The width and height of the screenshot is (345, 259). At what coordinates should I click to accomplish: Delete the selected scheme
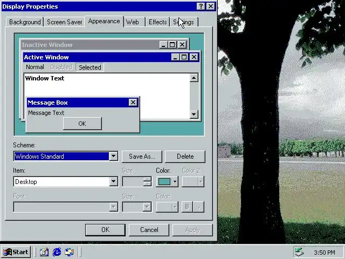tap(185, 156)
